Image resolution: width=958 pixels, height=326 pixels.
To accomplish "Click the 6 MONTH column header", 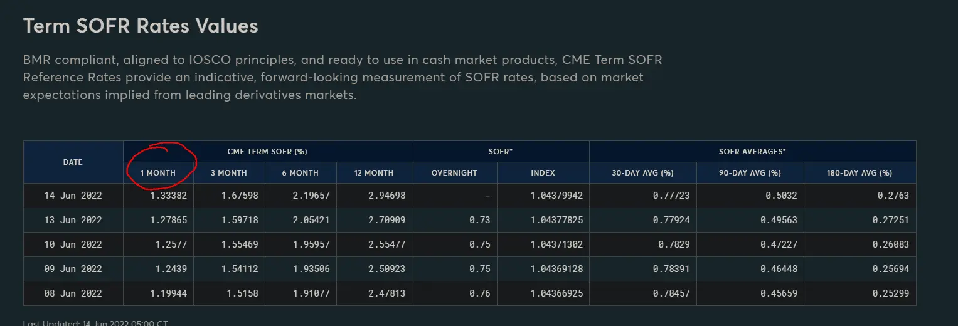I will click(300, 173).
